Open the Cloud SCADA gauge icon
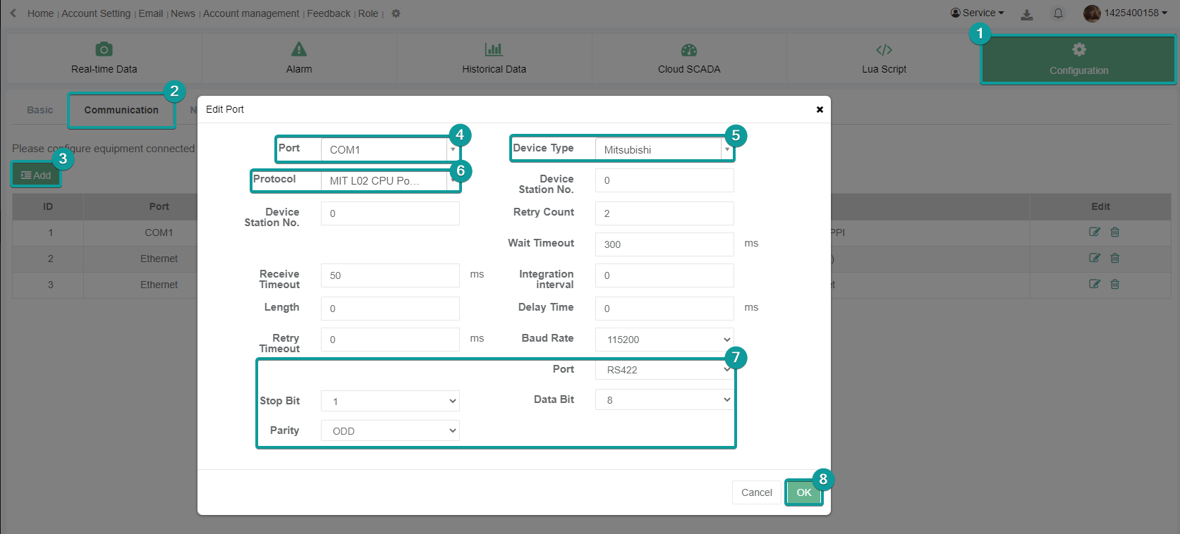 coord(689,49)
